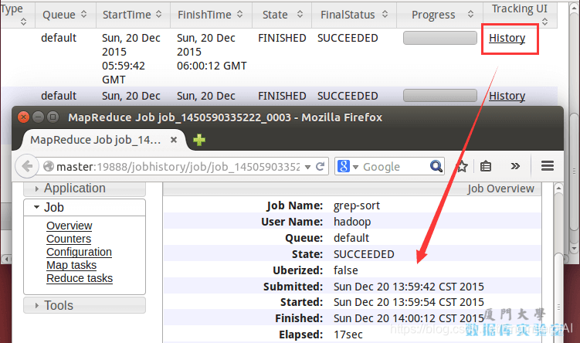This screenshot has height=343, width=580.
Task: Sort by Queue column
Action: (66, 15)
